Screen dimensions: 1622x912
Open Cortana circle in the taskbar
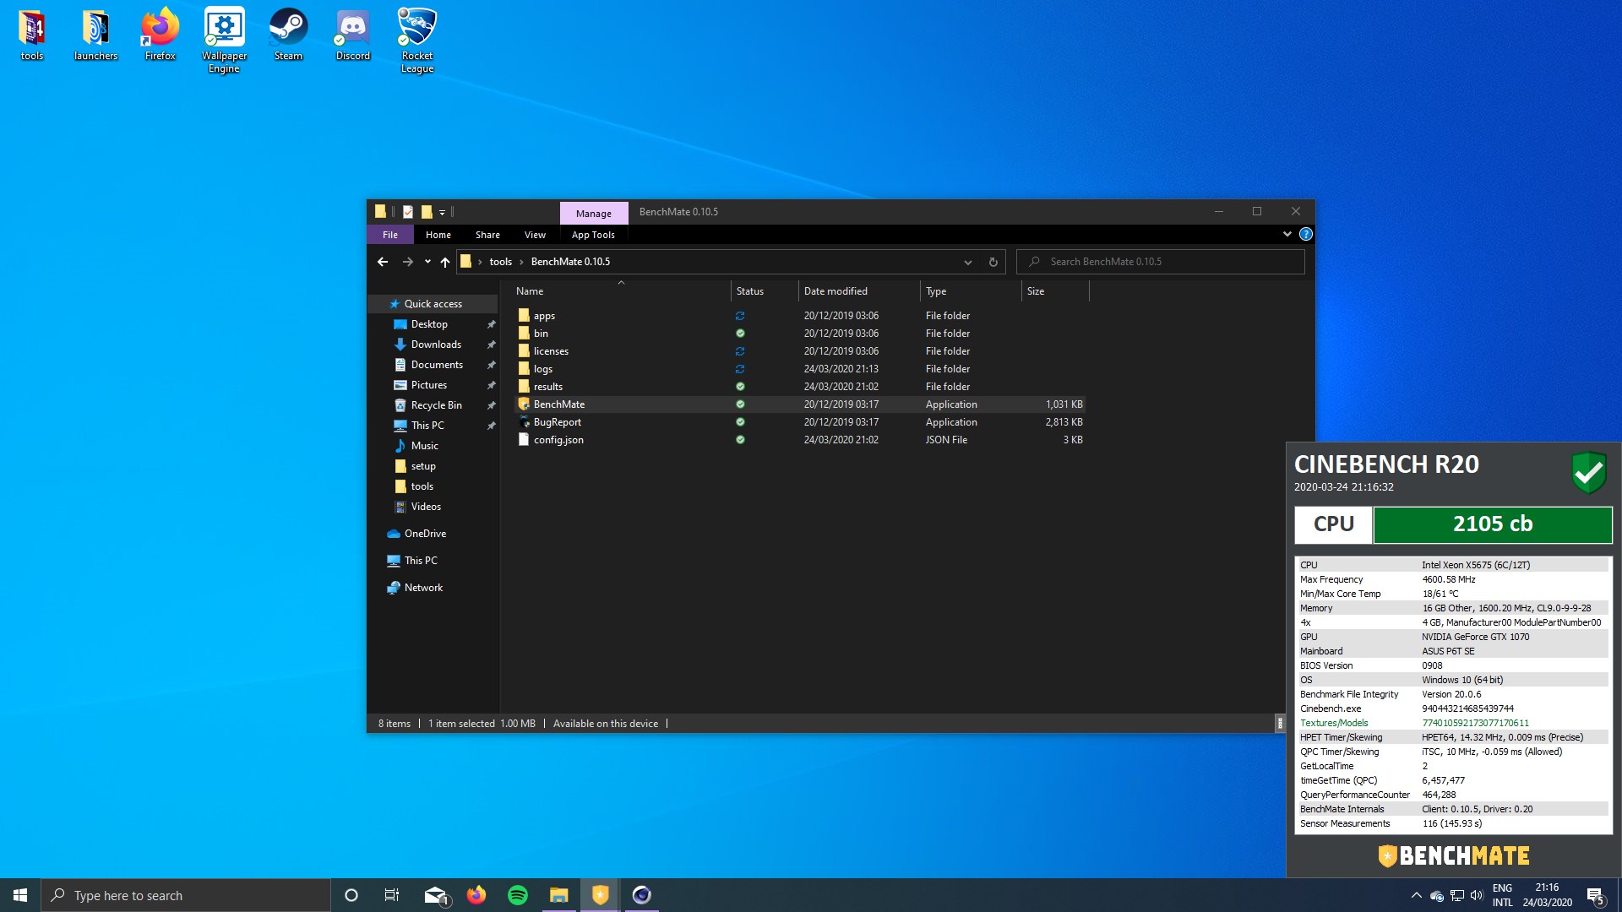pyautogui.click(x=351, y=895)
